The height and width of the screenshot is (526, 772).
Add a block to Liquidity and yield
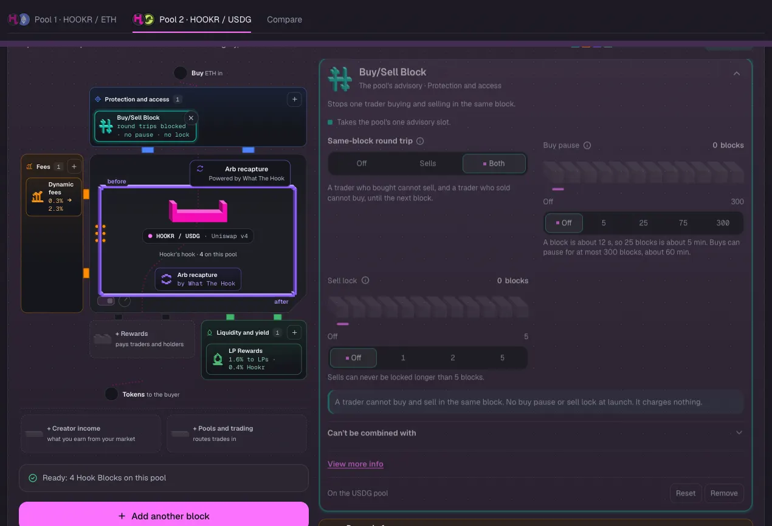tap(294, 332)
